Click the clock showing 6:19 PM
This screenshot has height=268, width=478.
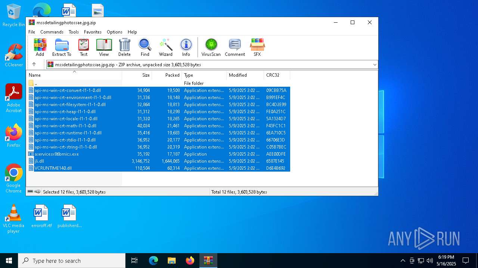tap(446, 261)
